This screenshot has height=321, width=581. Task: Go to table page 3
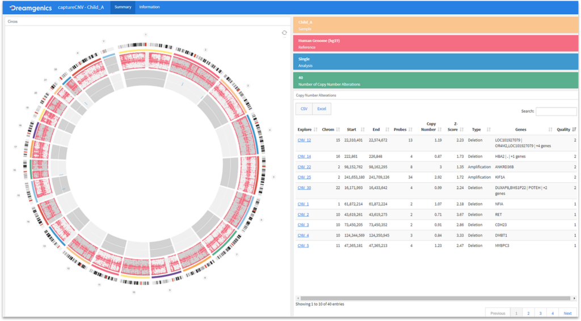[x=540, y=313]
